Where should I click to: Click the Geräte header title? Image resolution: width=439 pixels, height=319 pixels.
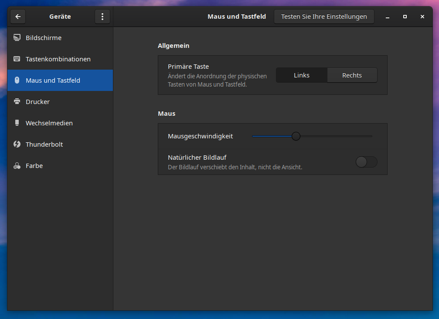click(x=60, y=17)
